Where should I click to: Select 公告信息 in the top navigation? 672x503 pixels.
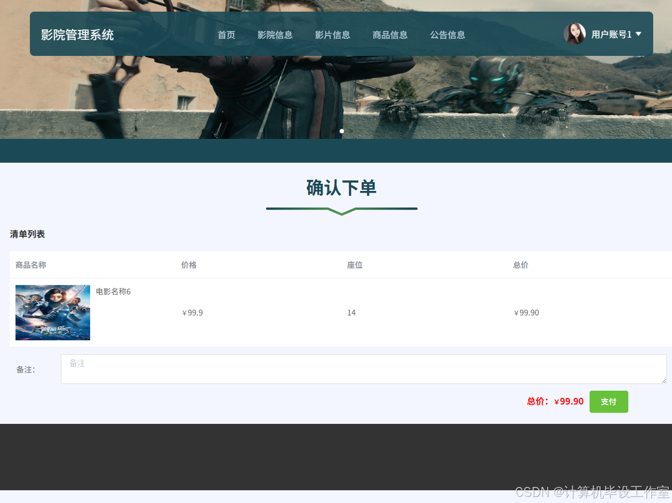pyautogui.click(x=447, y=35)
